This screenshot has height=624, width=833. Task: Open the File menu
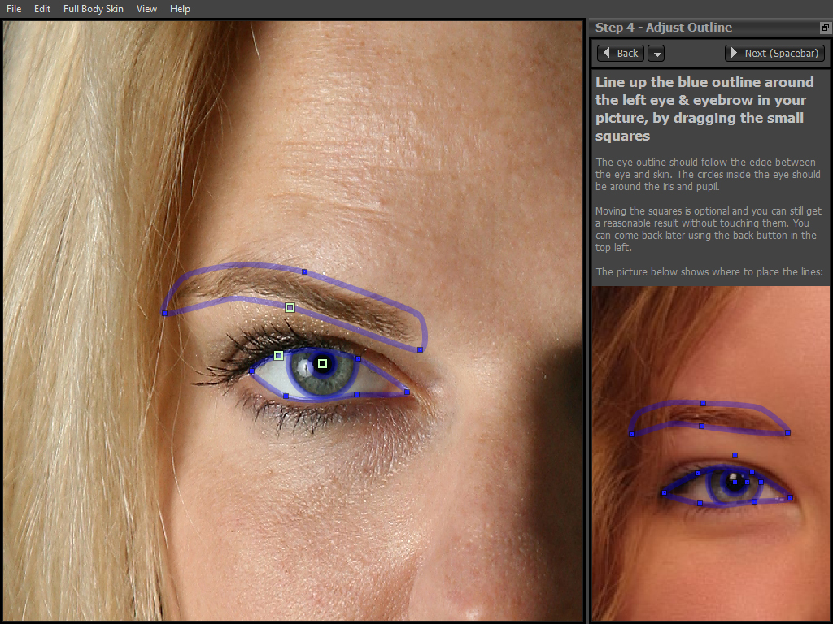coord(14,9)
